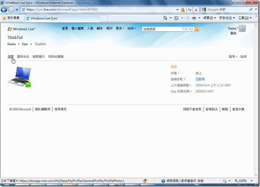Click Darren in the breadcrumb
This screenshot has height=187, width=260.
point(11,44)
